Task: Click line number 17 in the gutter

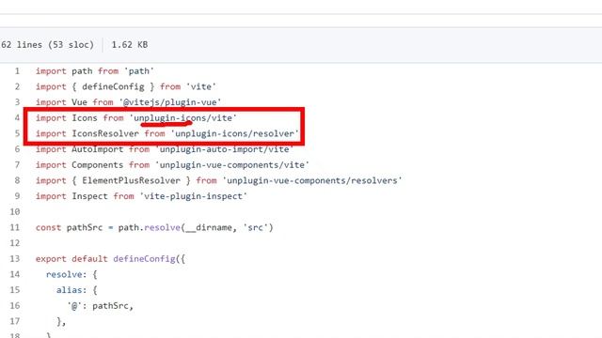Action: click(x=15, y=321)
